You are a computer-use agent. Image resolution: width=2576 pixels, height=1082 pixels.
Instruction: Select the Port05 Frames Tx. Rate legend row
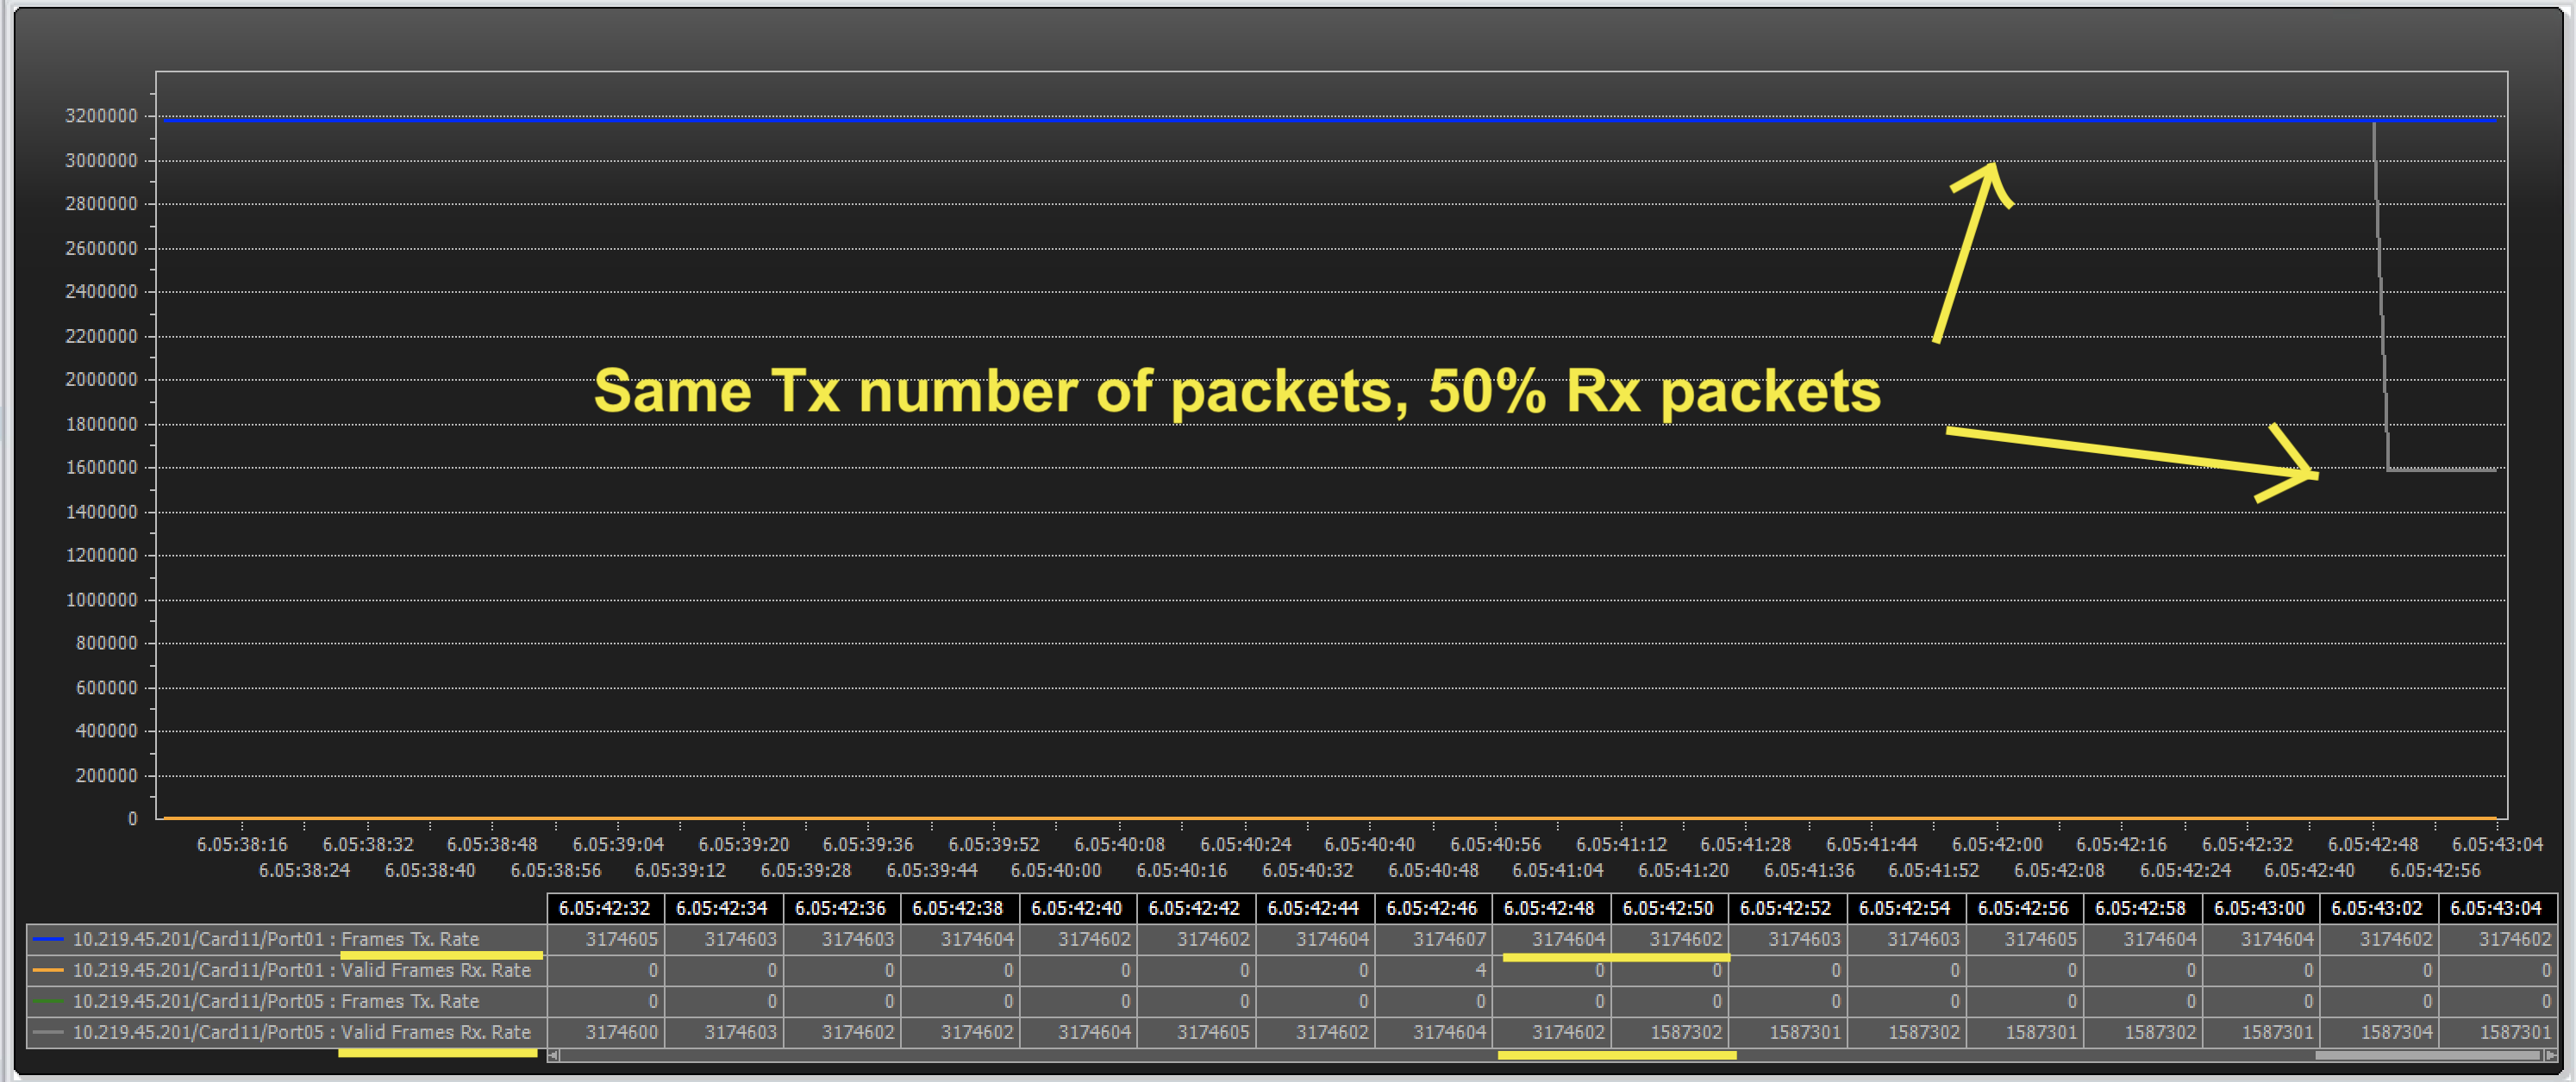[286, 1001]
